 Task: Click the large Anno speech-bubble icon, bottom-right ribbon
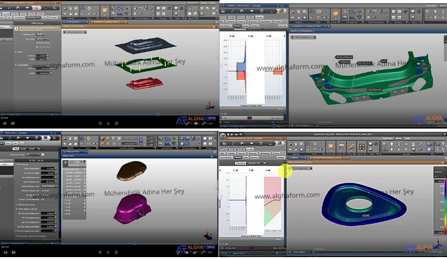click(341, 147)
